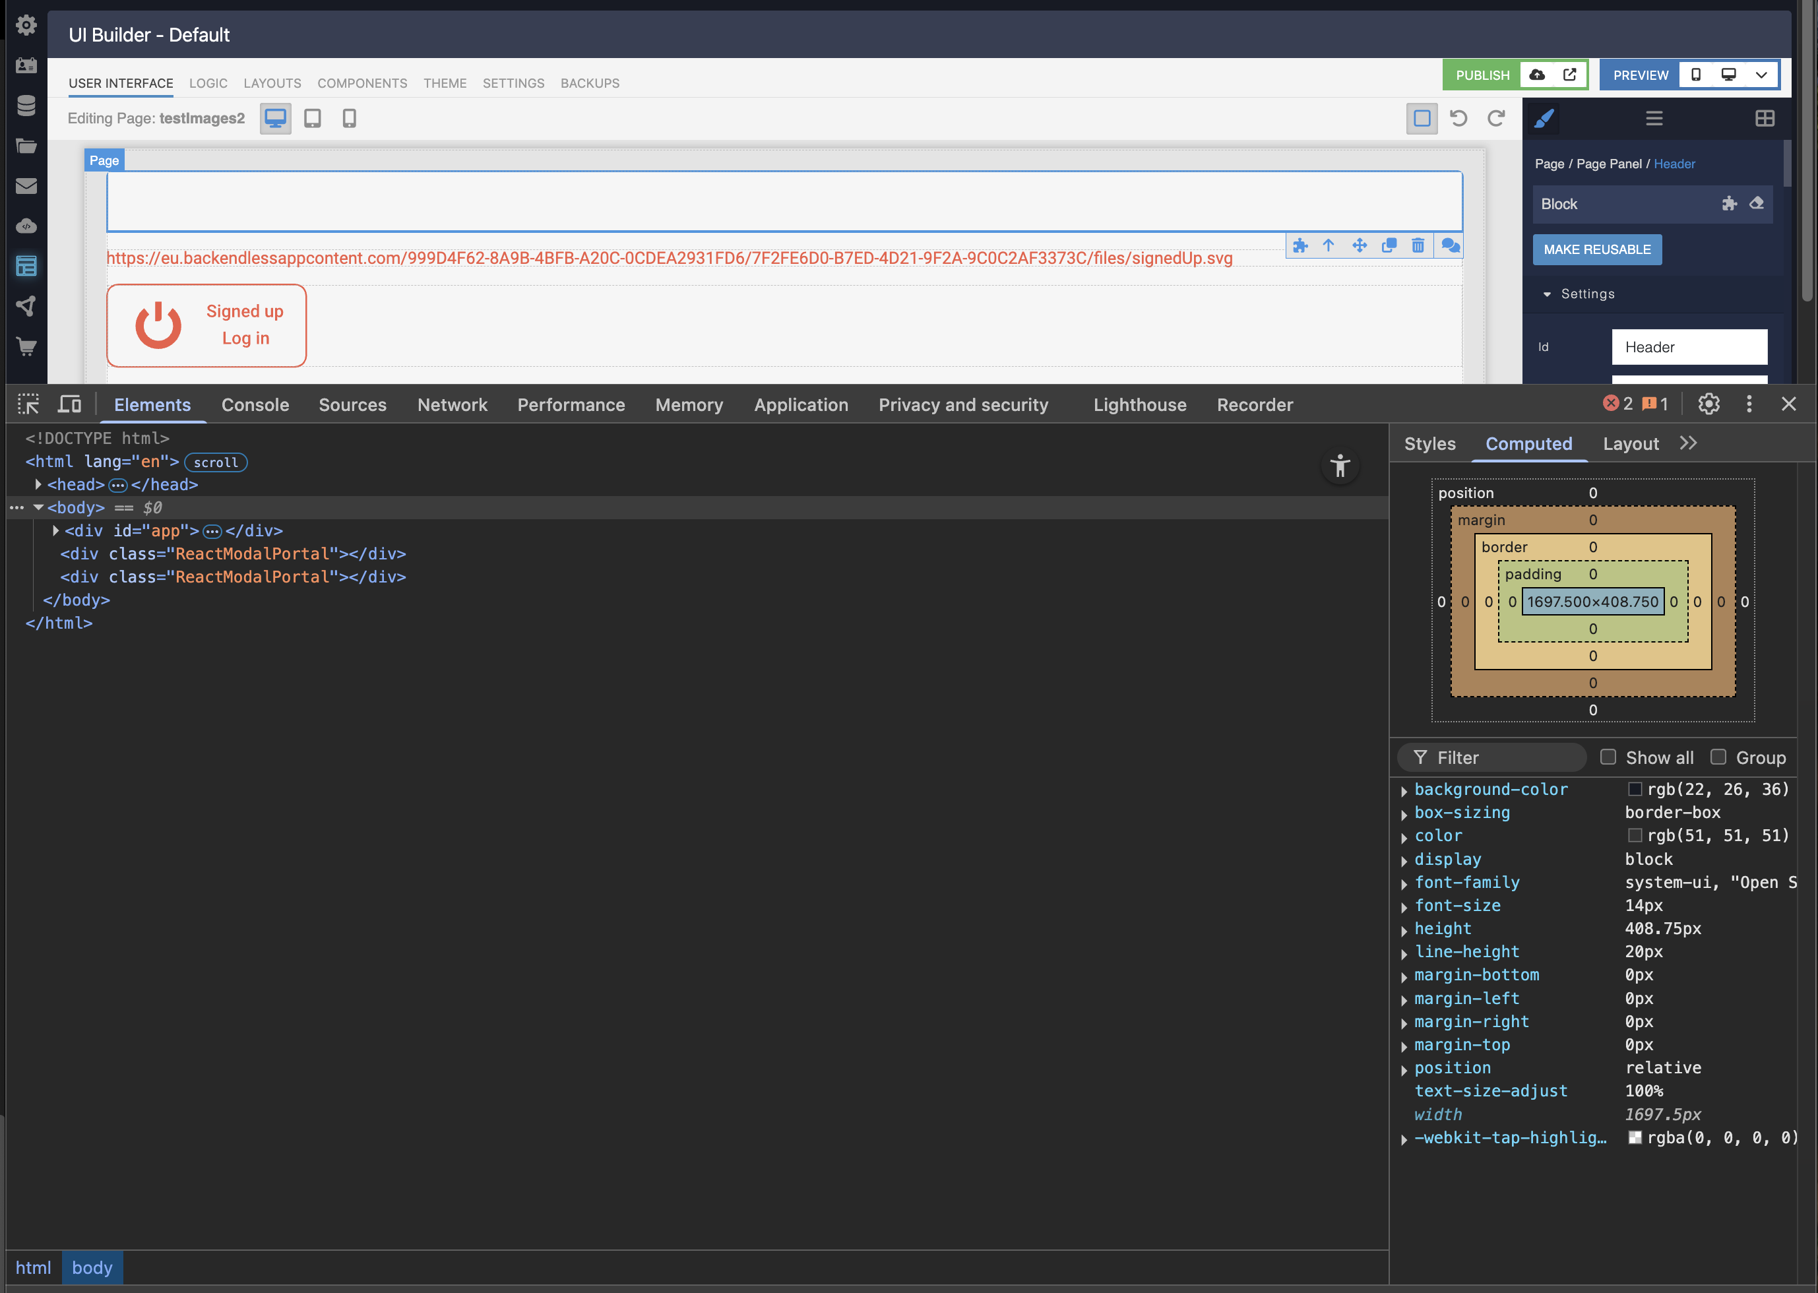
Task: Click the MAKE REUSABLE button
Action: [x=1597, y=249]
